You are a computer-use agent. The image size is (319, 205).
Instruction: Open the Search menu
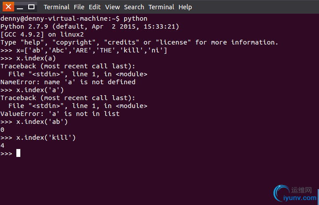(134, 7)
